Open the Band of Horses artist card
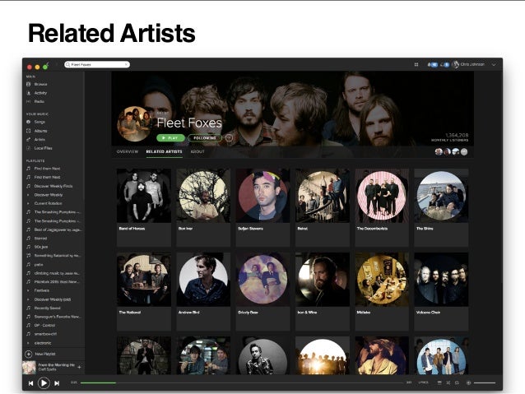Screen dimensions: 525x394 [x=144, y=207]
